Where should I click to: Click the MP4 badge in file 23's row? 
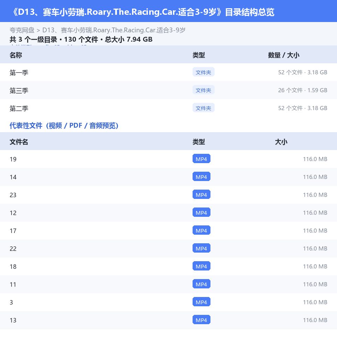coord(201,195)
